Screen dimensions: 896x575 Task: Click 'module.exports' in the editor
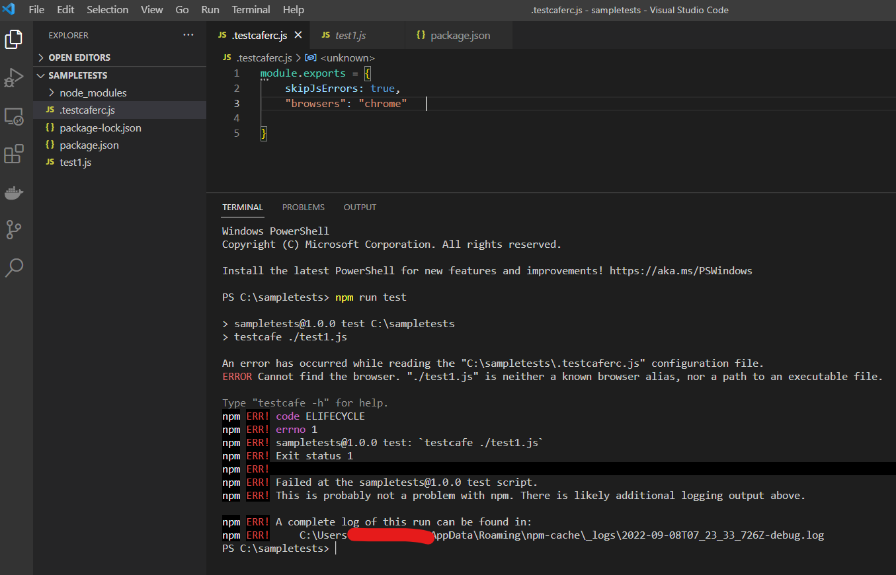303,73
